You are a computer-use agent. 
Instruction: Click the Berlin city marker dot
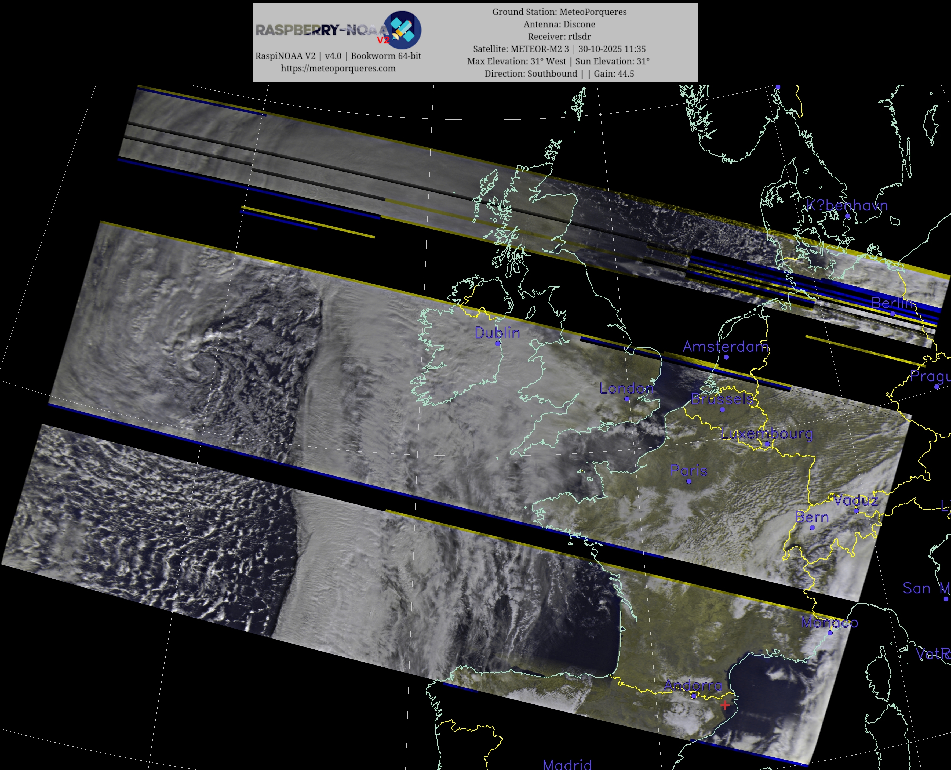pyautogui.click(x=892, y=314)
